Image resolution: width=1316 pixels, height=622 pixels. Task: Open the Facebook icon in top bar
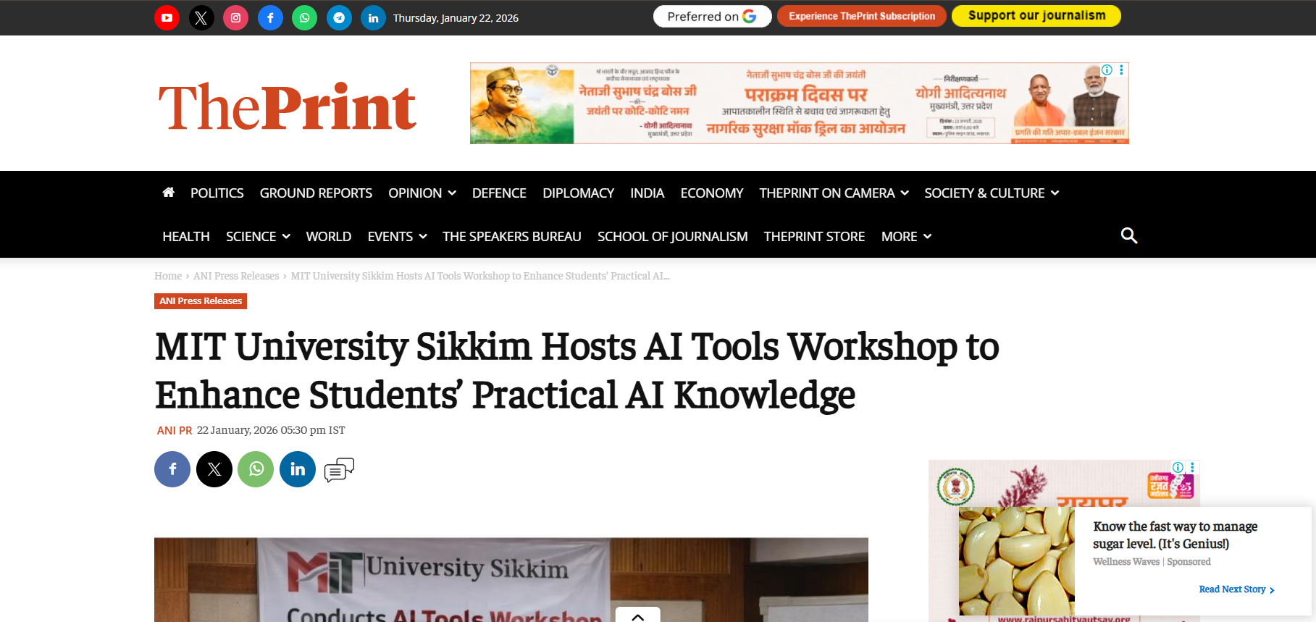coord(270,17)
